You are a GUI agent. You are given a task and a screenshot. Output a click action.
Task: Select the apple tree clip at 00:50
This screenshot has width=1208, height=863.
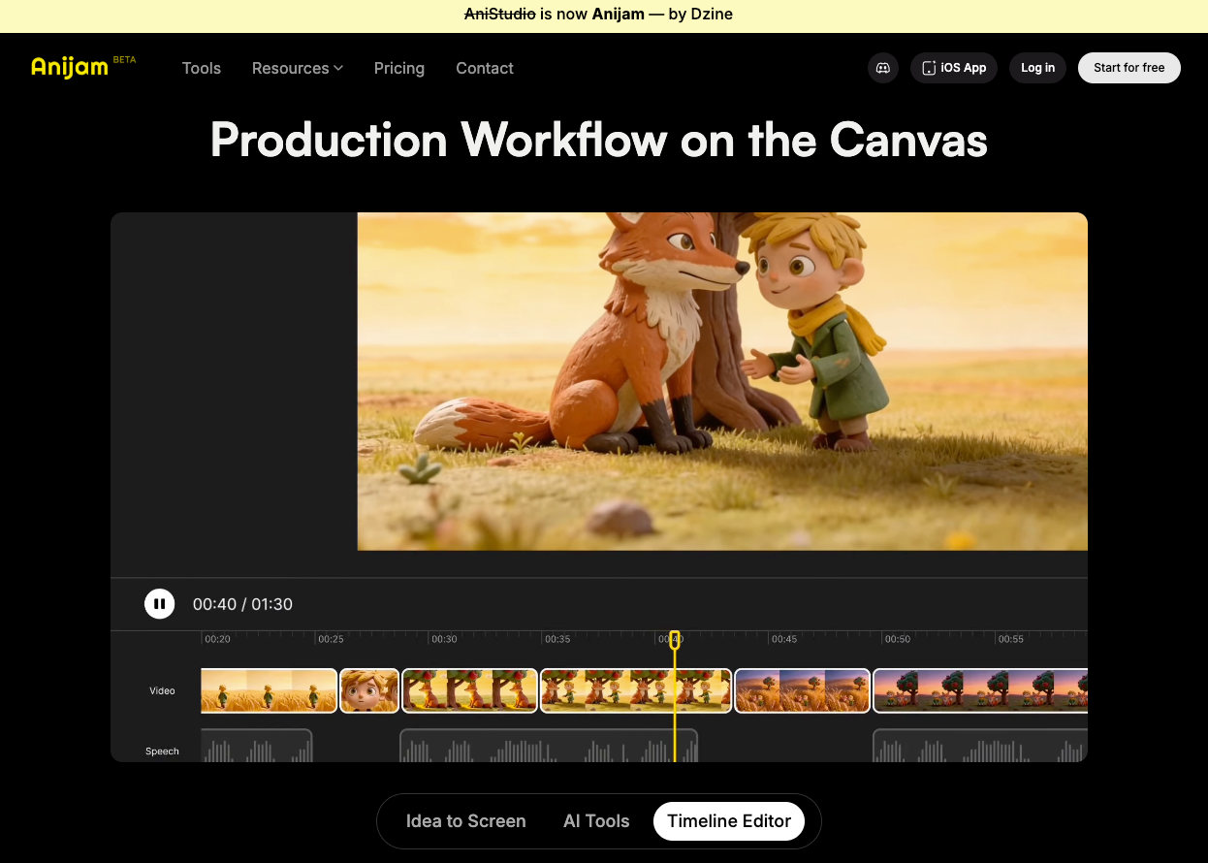(x=980, y=690)
